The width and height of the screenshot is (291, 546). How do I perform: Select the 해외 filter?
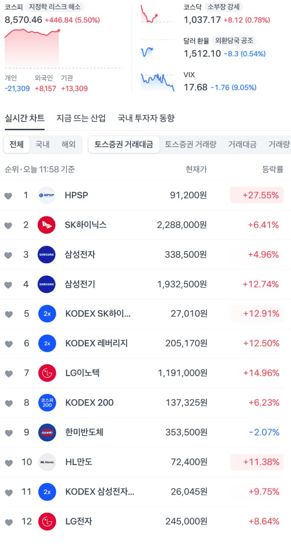coord(68,145)
